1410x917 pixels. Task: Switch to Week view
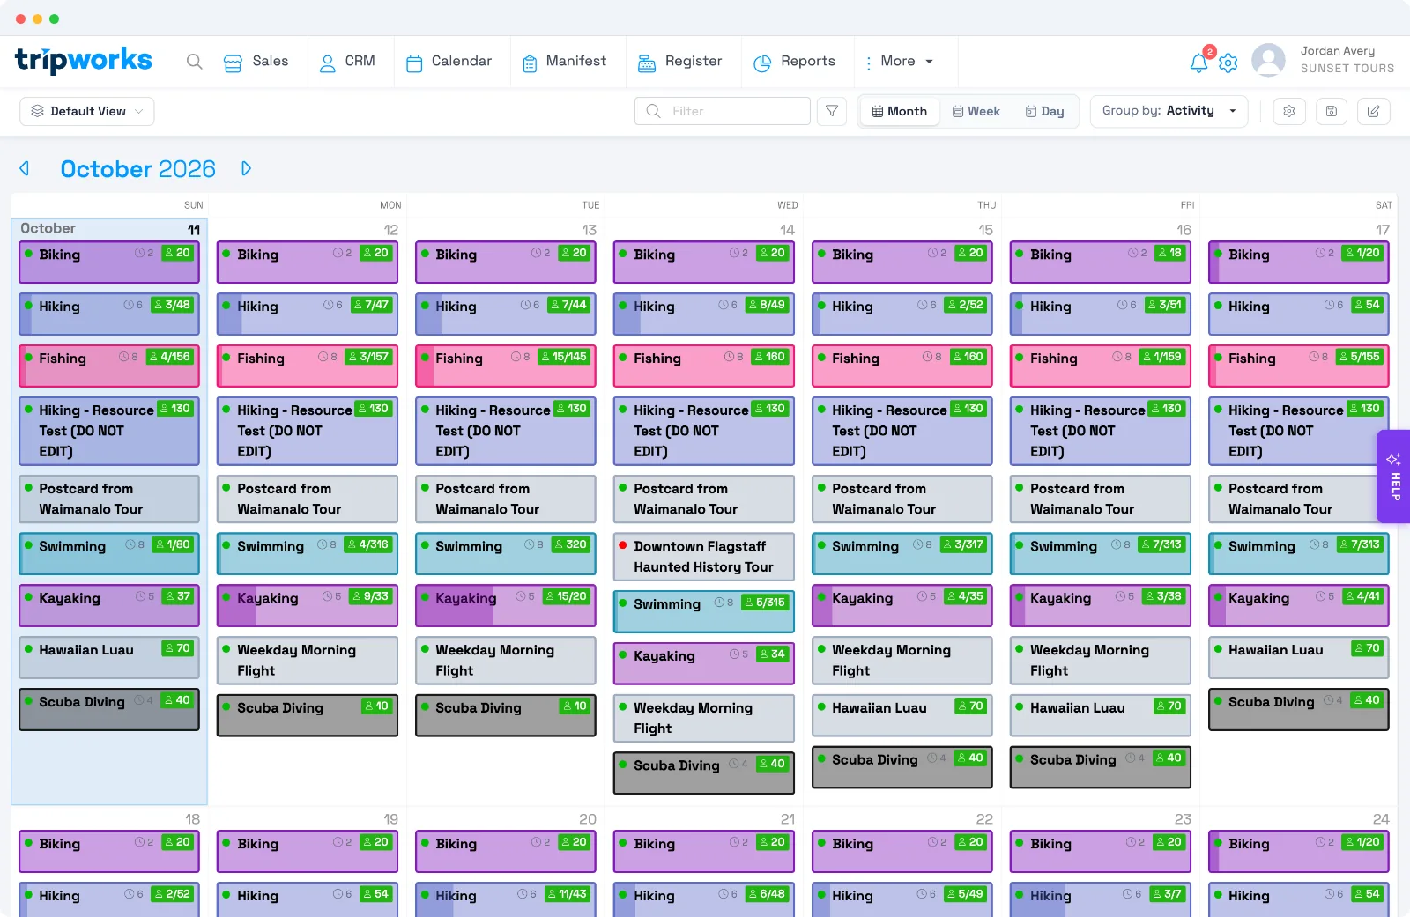(976, 111)
